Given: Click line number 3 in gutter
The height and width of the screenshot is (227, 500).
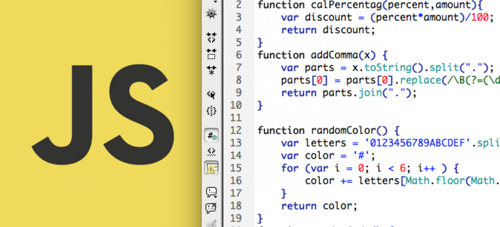Looking at the screenshot, I should click(239, 17).
